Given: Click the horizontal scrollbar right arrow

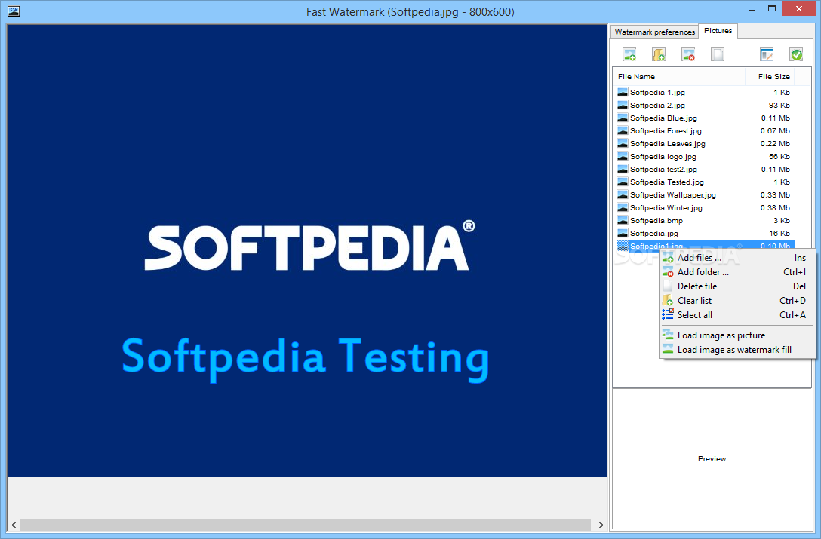Looking at the screenshot, I should [x=601, y=525].
